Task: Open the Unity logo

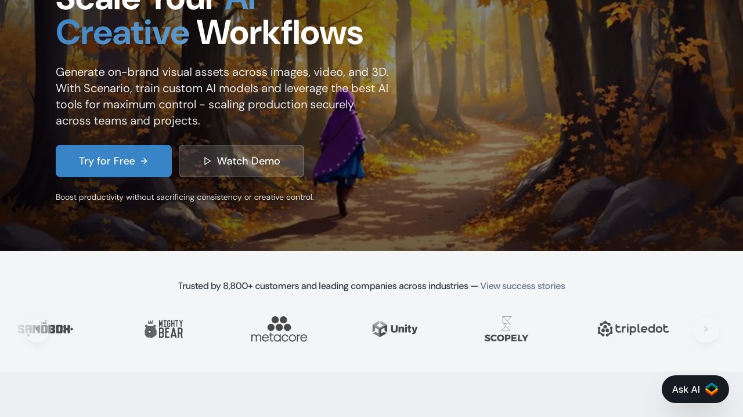Action: coord(395,329)
